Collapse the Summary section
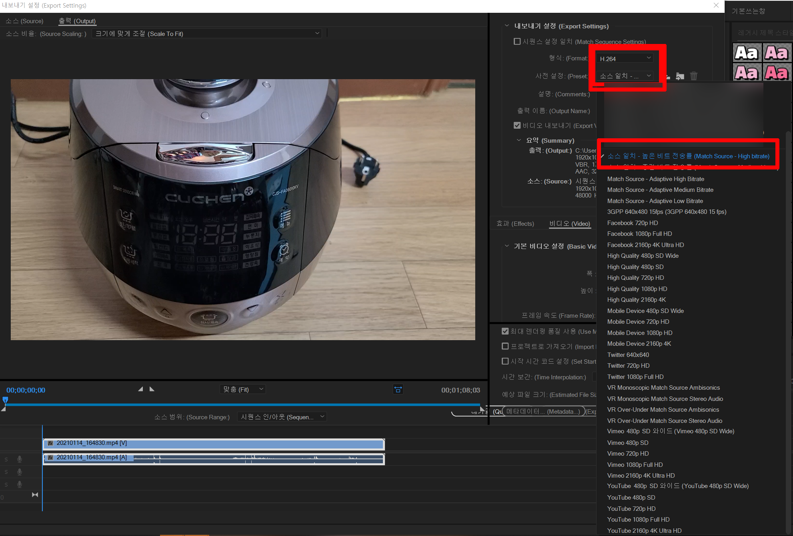The height and width of the screenshot is (536, 793). pyautogui.click(x=519, y=140)
